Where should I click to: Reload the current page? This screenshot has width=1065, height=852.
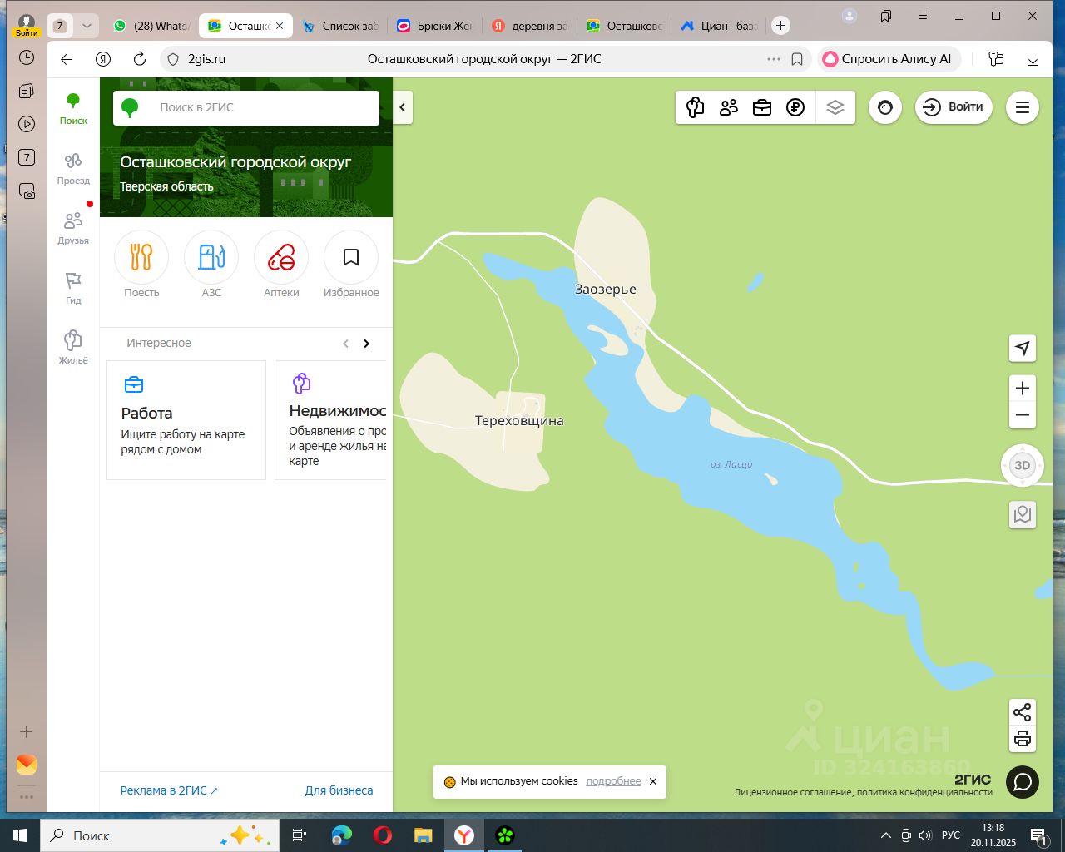click(140, 59)
